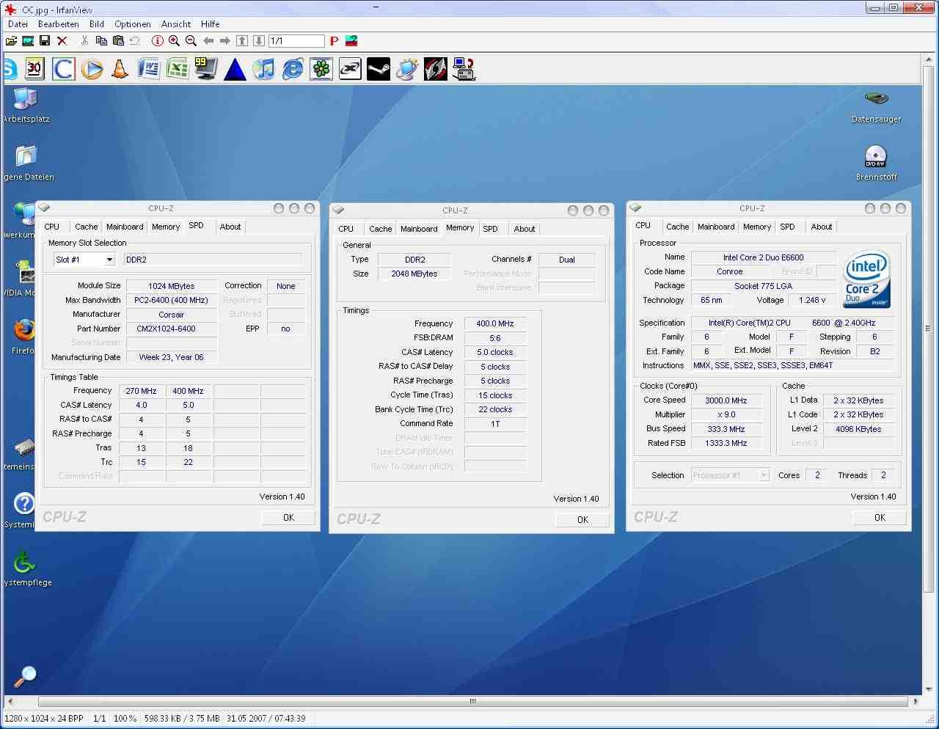This screenshot has width=939, height=729.
Task: Click OK in the SPD CPU-Z window
Action: tap(288, 518)
